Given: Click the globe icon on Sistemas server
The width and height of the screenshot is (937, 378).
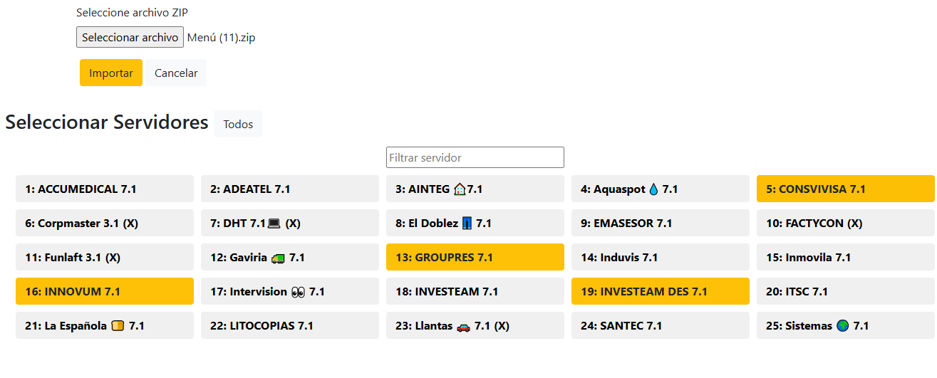Looking at the screenshot, I should click(843, 326).
